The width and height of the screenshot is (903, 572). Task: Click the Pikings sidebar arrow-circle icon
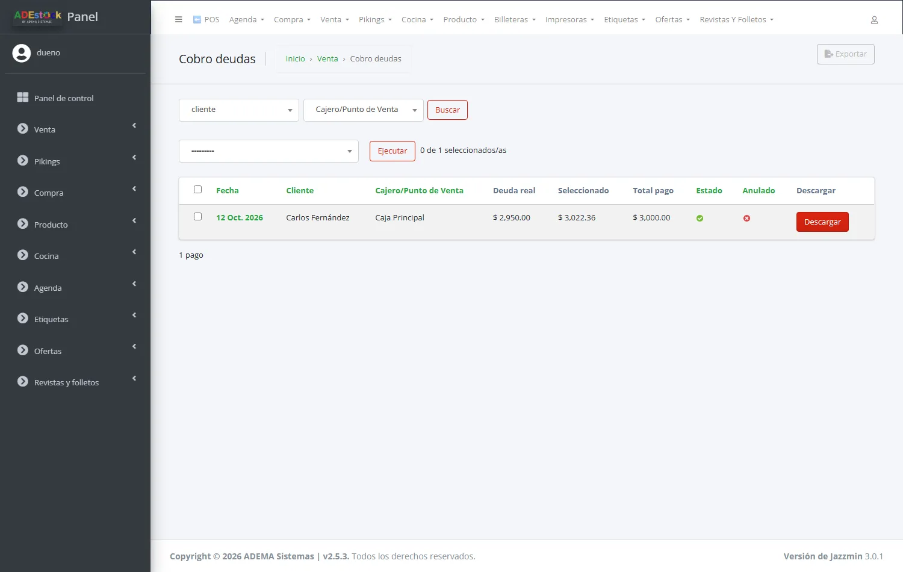tap(23, 161)
